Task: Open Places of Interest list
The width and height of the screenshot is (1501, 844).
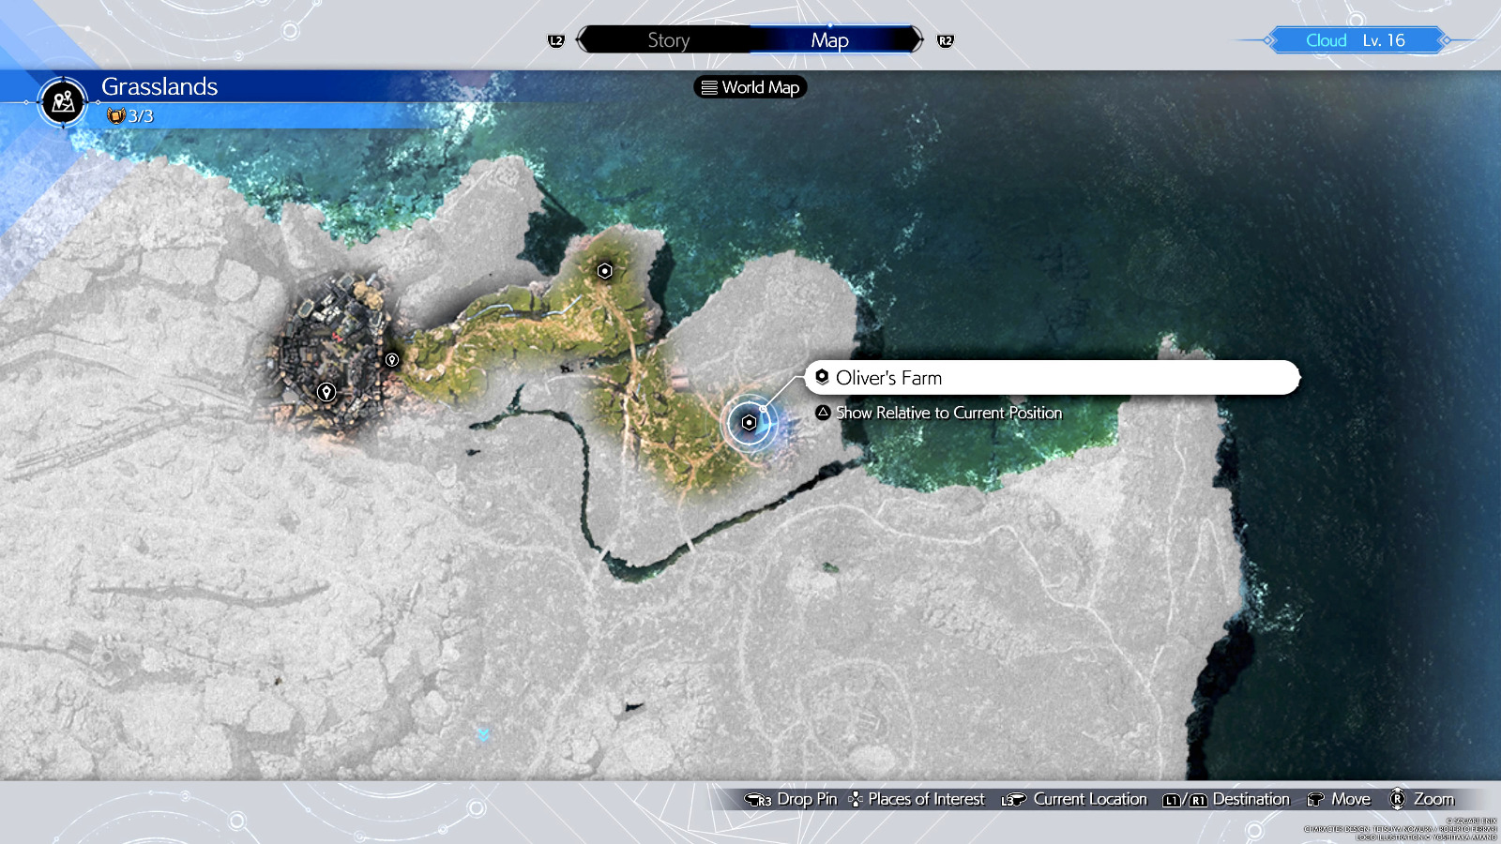Action: [x=917, y=799]
